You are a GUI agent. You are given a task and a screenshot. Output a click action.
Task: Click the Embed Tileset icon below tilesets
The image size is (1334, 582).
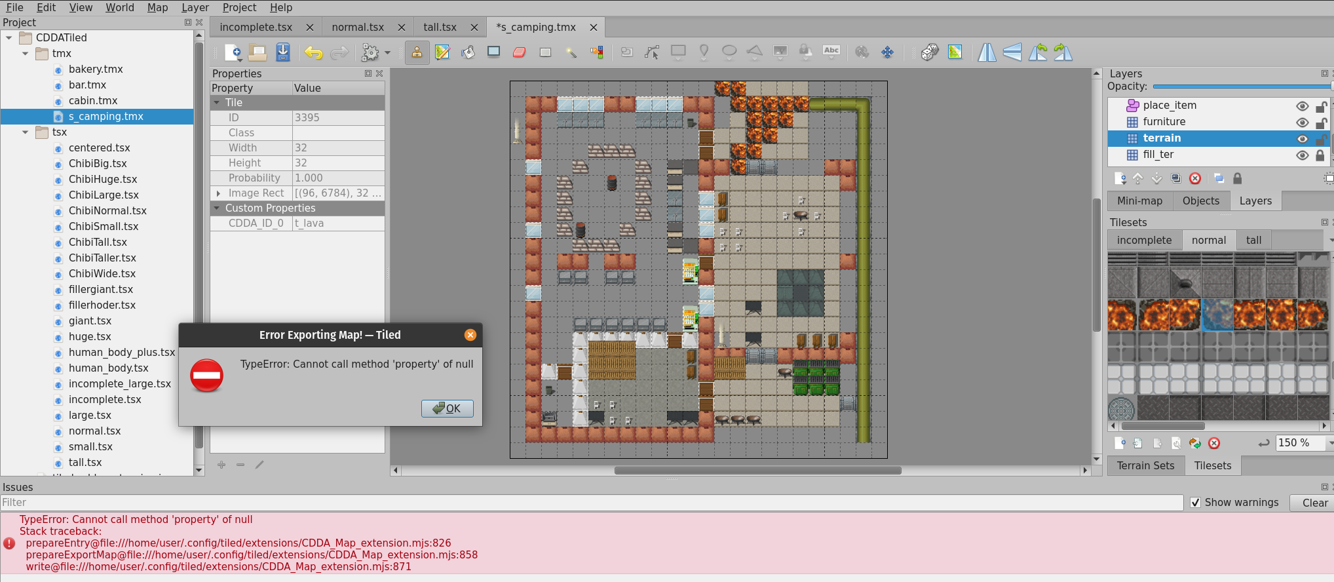pos(1138,444)
